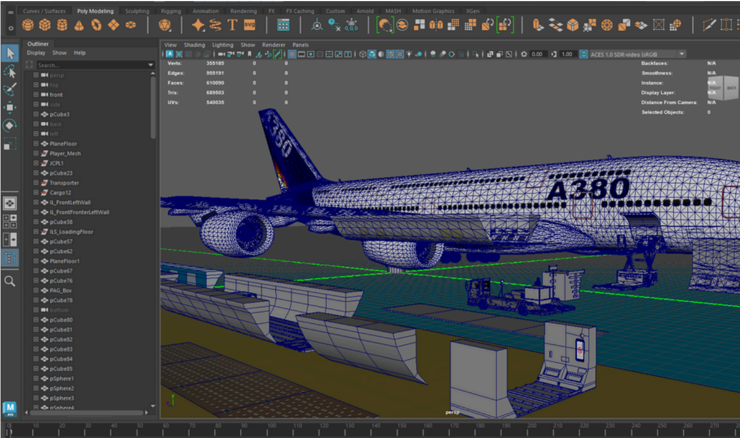Activate the Rotate tool in toolbox
Screen dimensions: 740x438
point(10,126)
